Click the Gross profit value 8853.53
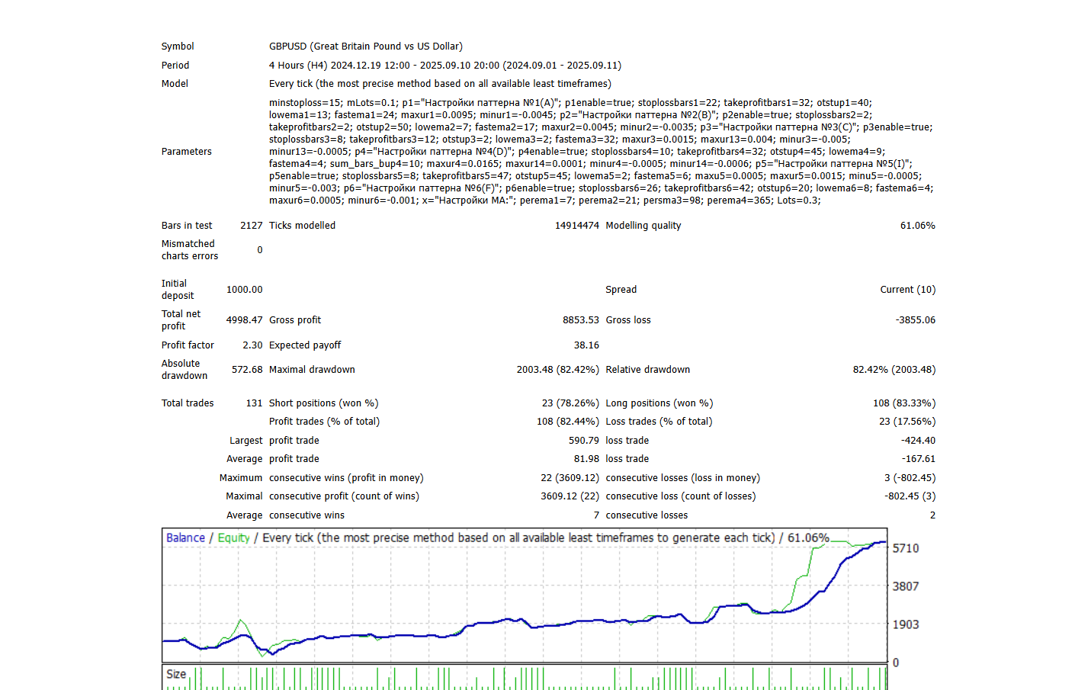Image resolution: width=1091 pixels, height=690 pixels. tap(580, 320)
